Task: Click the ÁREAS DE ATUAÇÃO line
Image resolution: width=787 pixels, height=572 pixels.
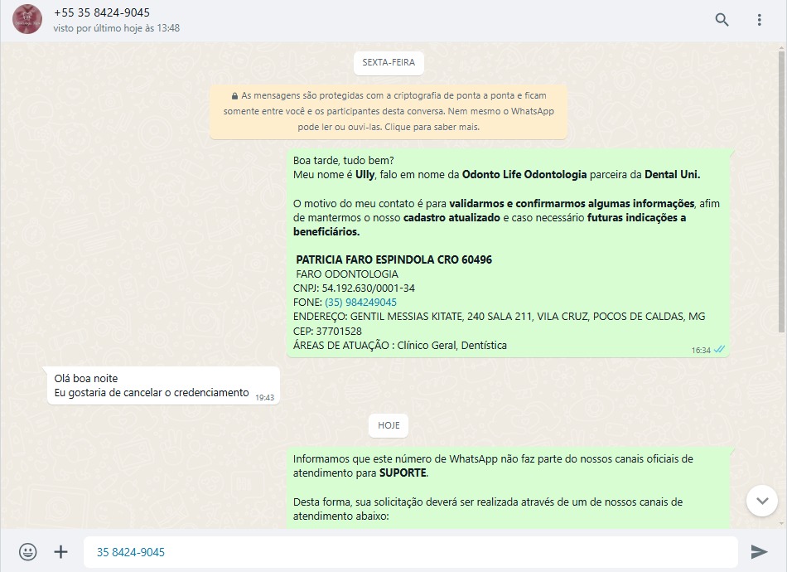Action: pos(400,346)
